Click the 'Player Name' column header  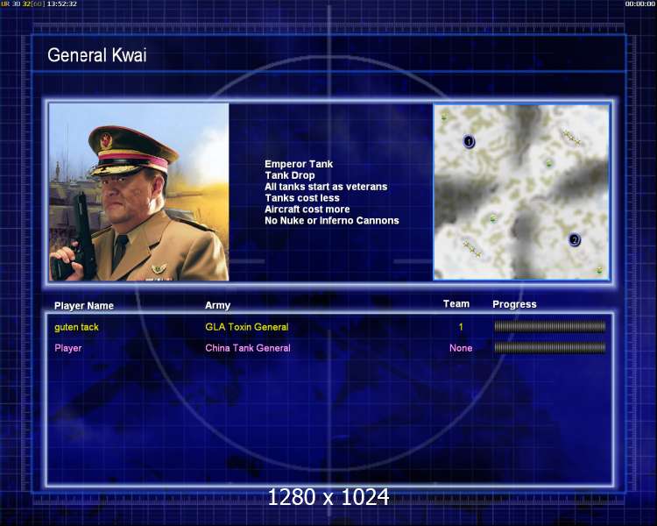coord(84,306)
